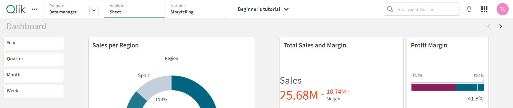This screenshot has width=513, height=108.
Task: Go to the previous sheet arrow
Action: coord(489,26)
